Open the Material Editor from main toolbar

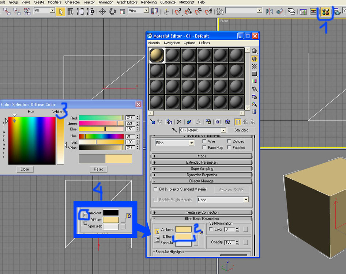click(x=325, y=12)
